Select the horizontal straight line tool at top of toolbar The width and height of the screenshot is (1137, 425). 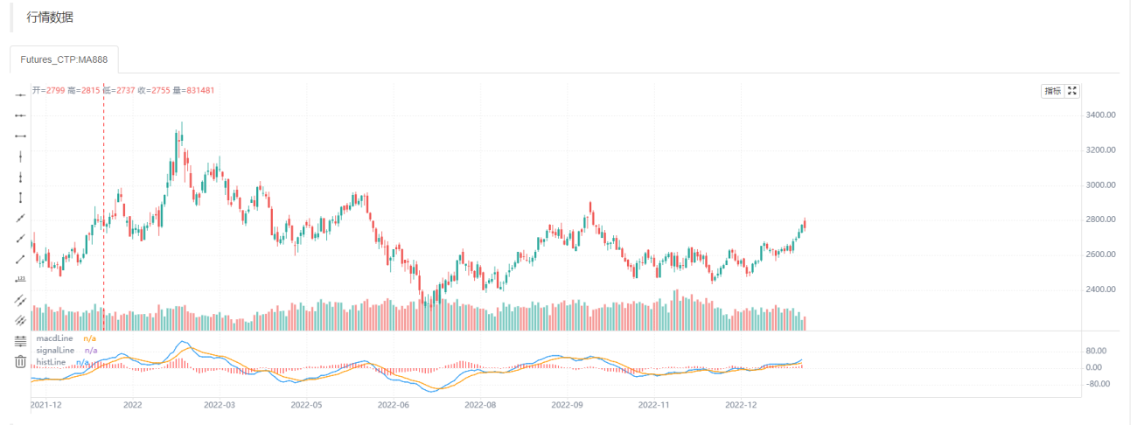(19, 94)
